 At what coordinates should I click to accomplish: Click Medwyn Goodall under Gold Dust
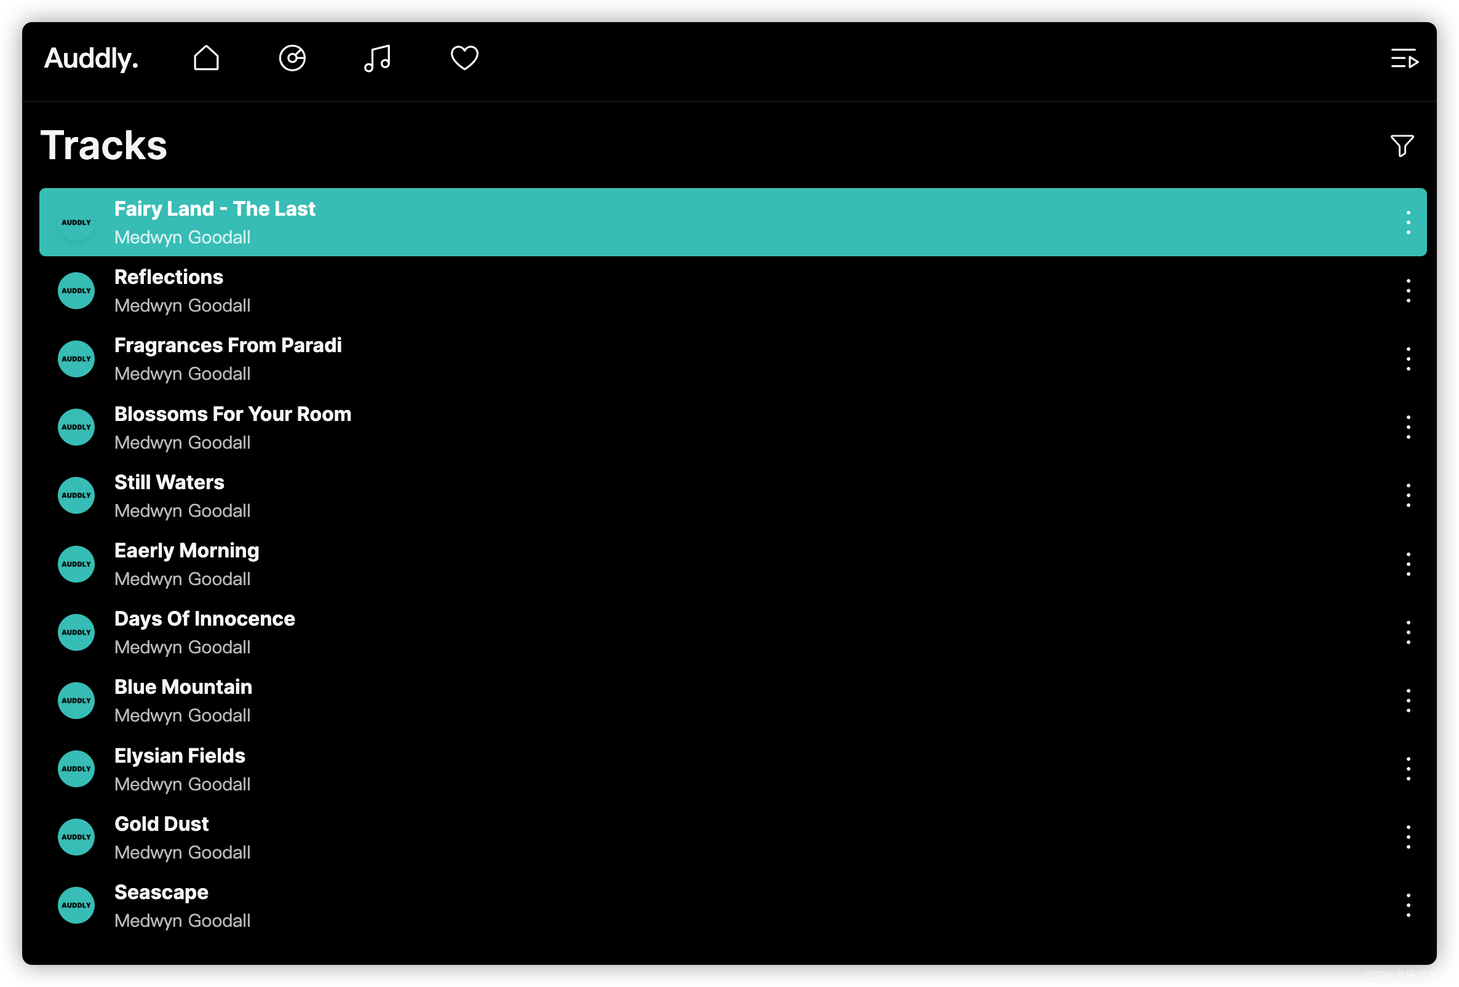pyautogui.click(x=183, y=853)
